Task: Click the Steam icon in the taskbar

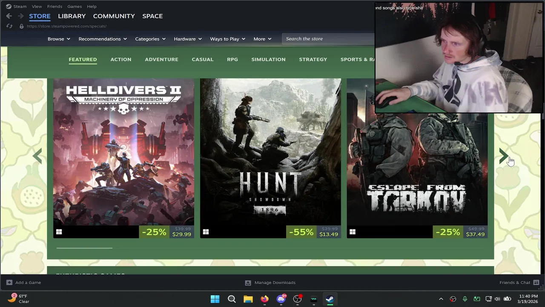Action: 330,299
